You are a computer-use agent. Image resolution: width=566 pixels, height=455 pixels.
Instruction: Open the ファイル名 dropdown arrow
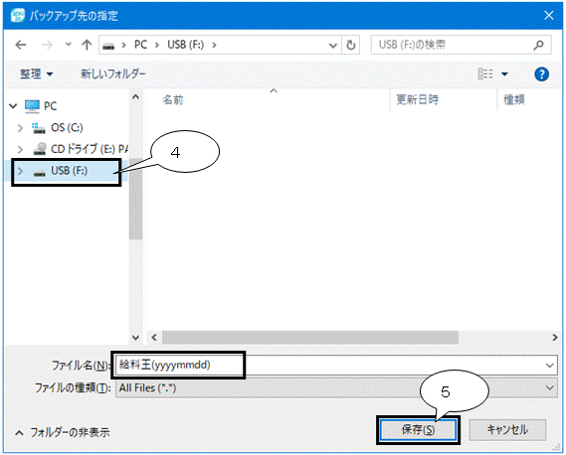tap(550, 366)
